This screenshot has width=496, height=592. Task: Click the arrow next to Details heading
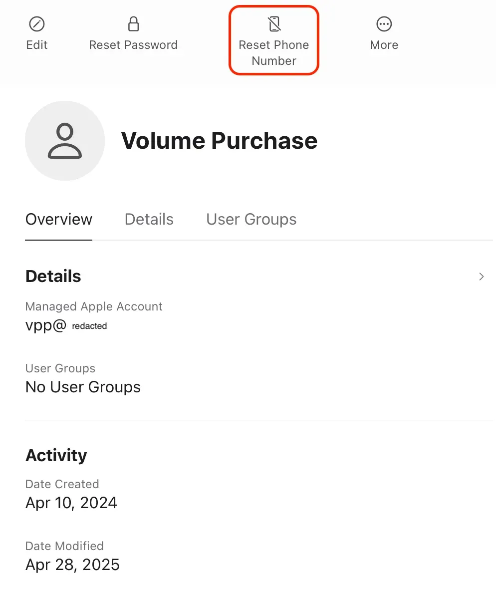pyautogui.click(x=481, y=277)
